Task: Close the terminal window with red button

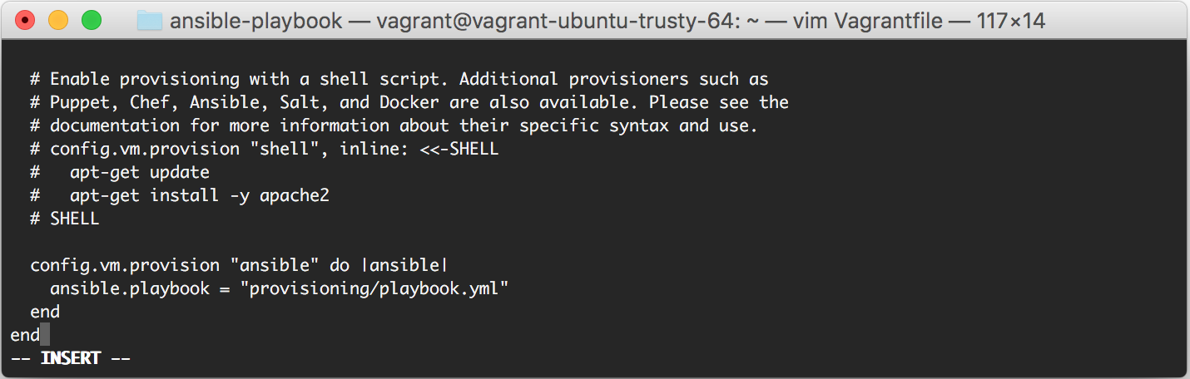Action: pos(26,21)
